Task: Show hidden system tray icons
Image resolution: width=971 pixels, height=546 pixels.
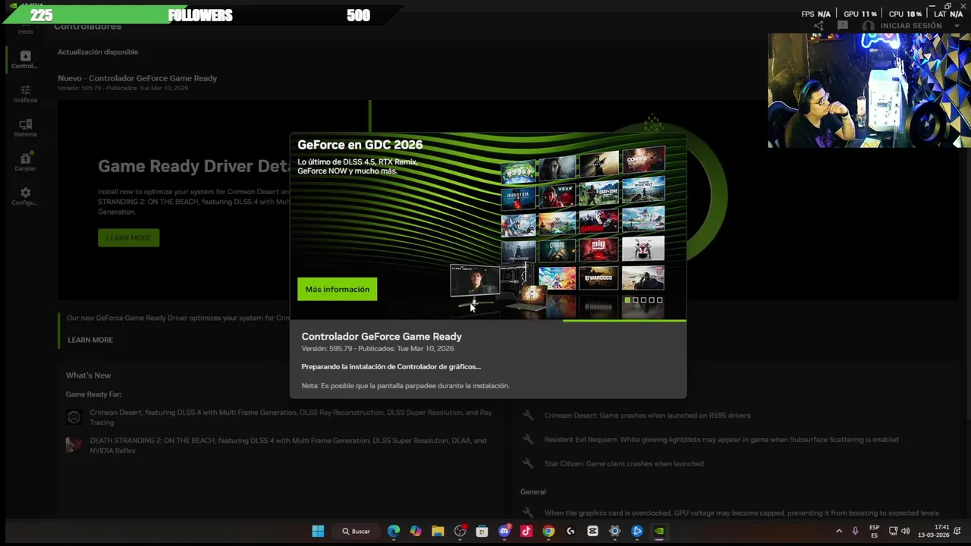Action: pyautogui.click(x=839, y=531)
